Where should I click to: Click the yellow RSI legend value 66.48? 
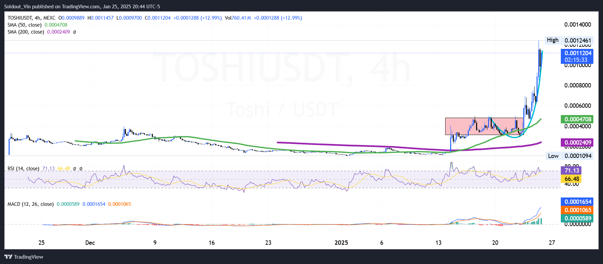pos(64,169)
